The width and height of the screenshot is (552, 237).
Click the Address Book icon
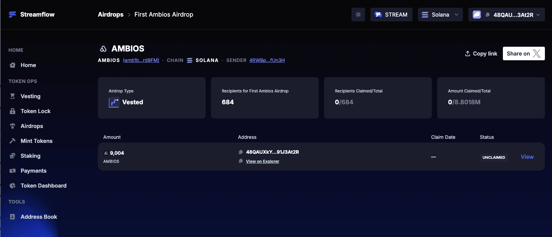click(13, 217)
